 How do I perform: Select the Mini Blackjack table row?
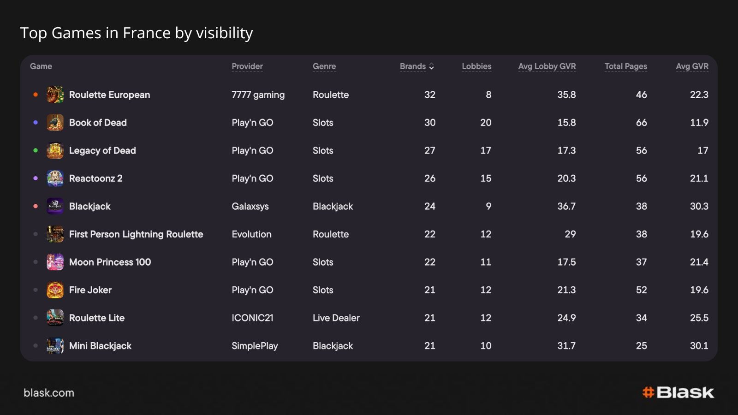pos(369,346)
